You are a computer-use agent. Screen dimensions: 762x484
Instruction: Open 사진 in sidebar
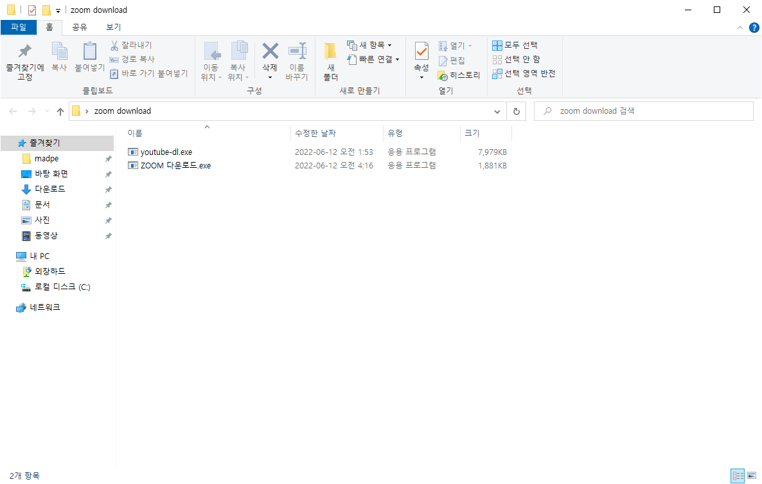[42, 220]
